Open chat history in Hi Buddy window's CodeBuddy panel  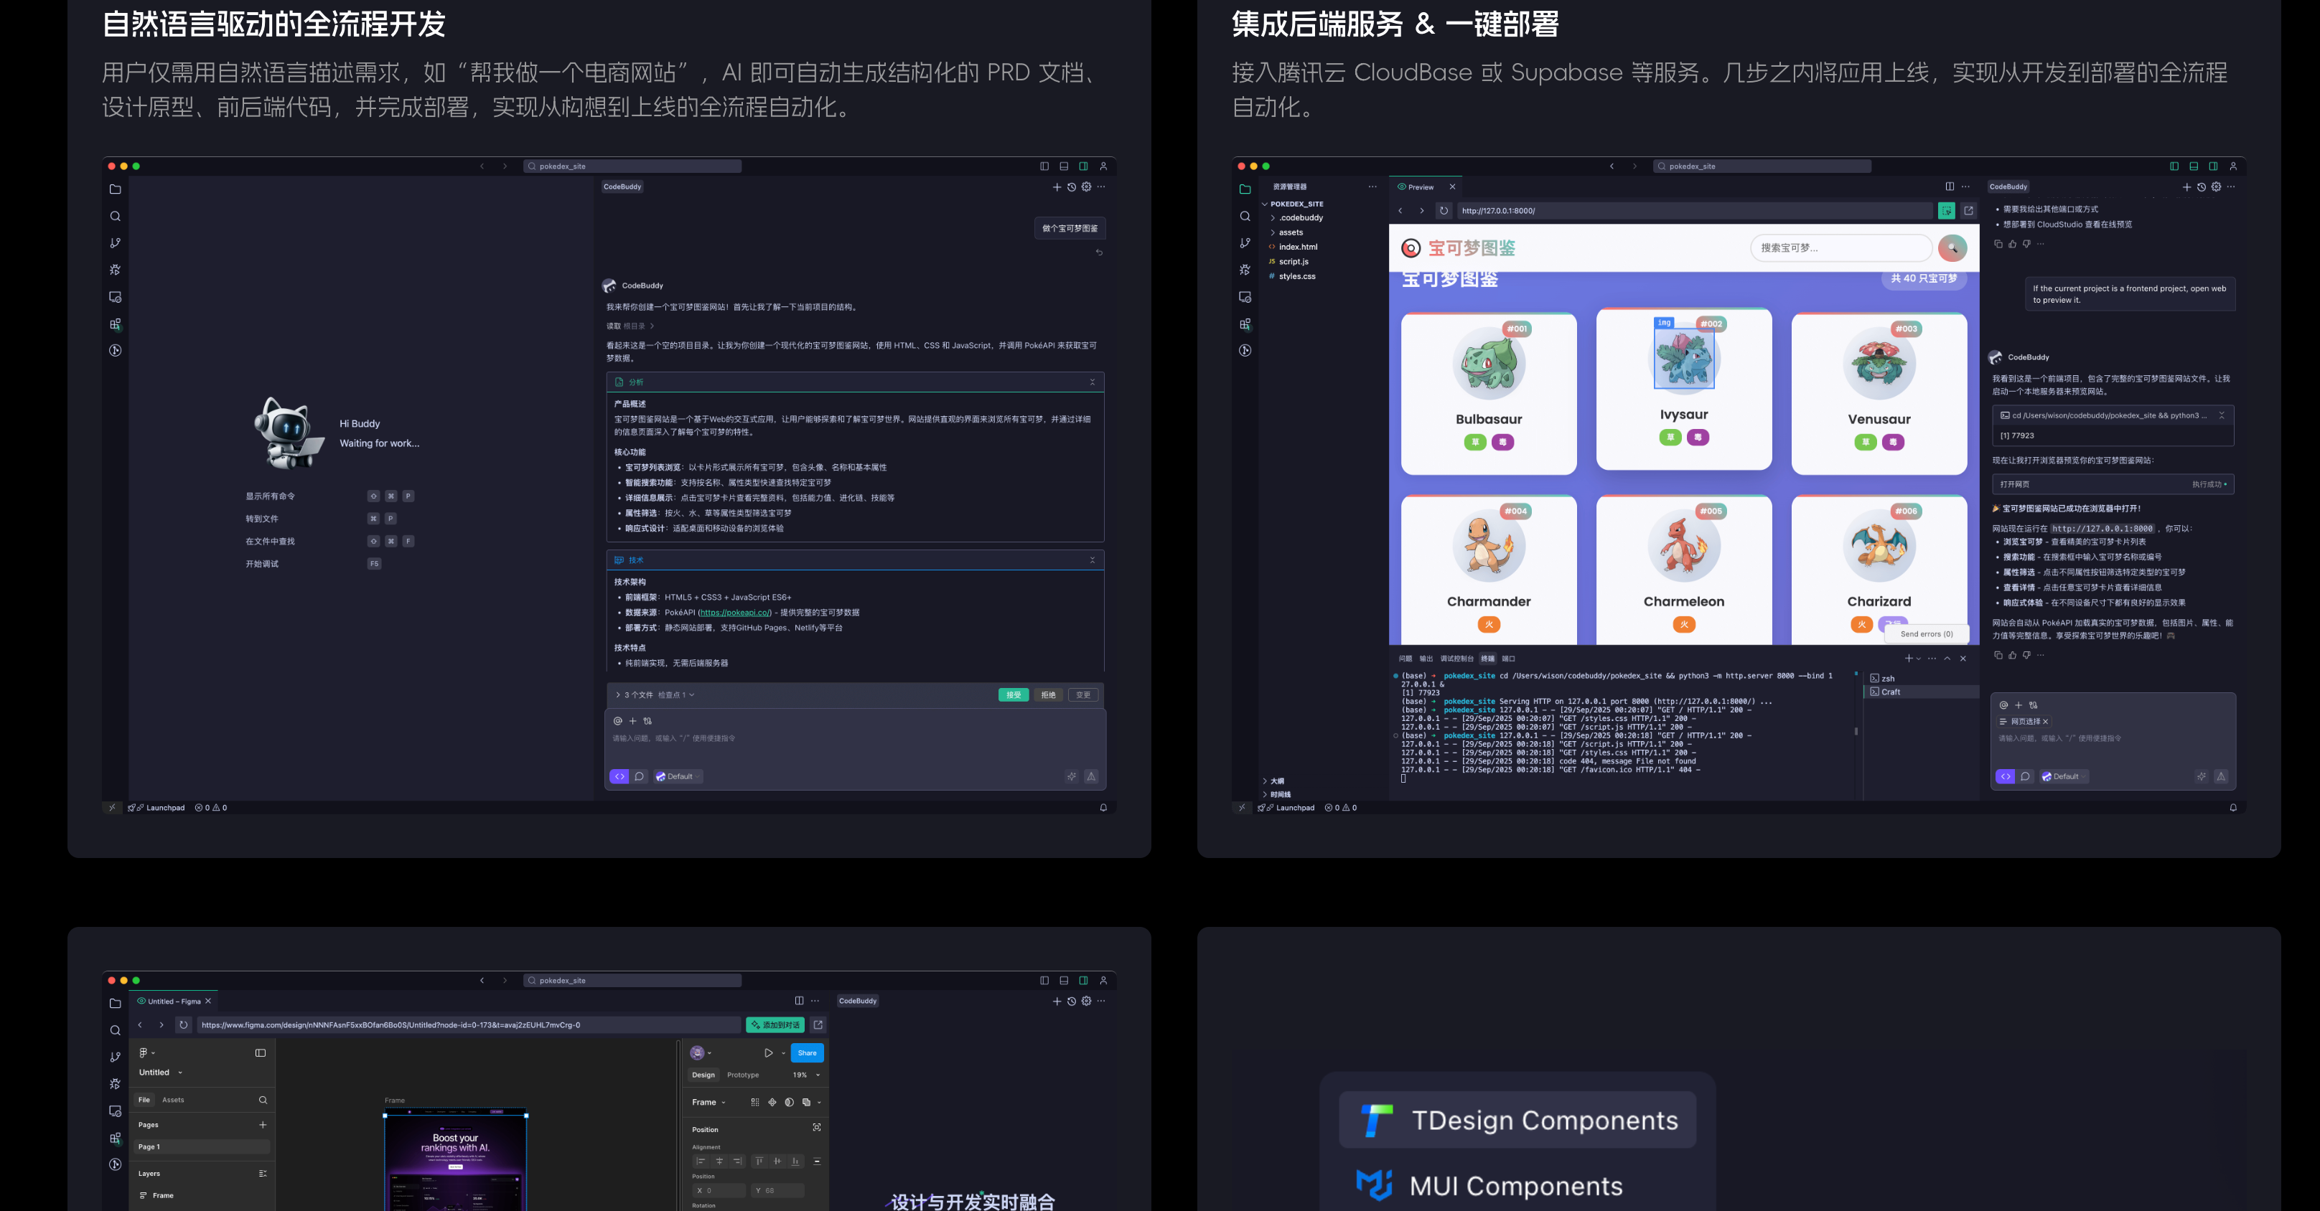tap(1072, 187)
